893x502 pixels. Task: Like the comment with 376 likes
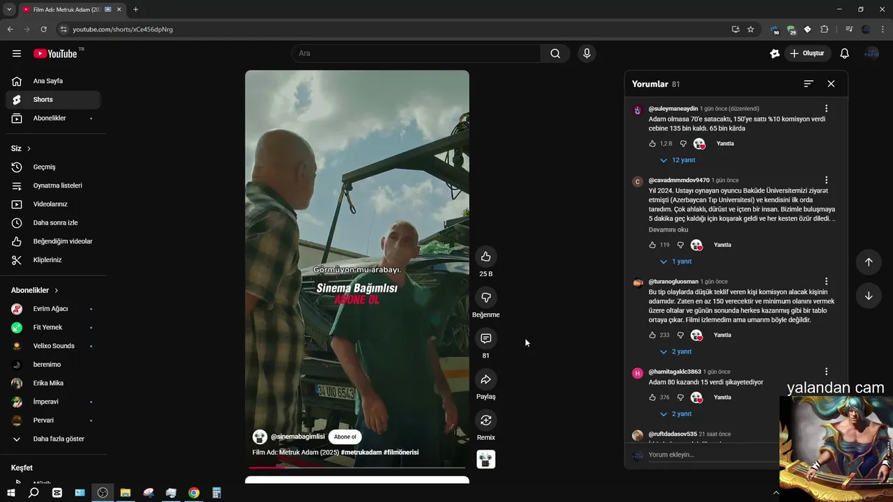[x=653, y=397]
